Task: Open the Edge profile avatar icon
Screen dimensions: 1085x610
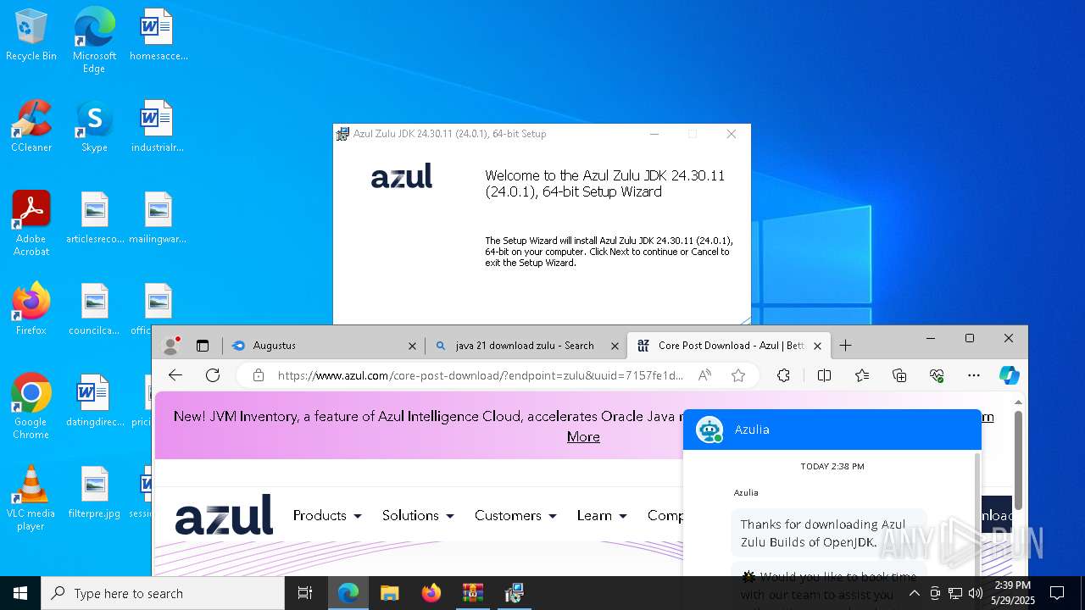Action: tap(171, 346)
